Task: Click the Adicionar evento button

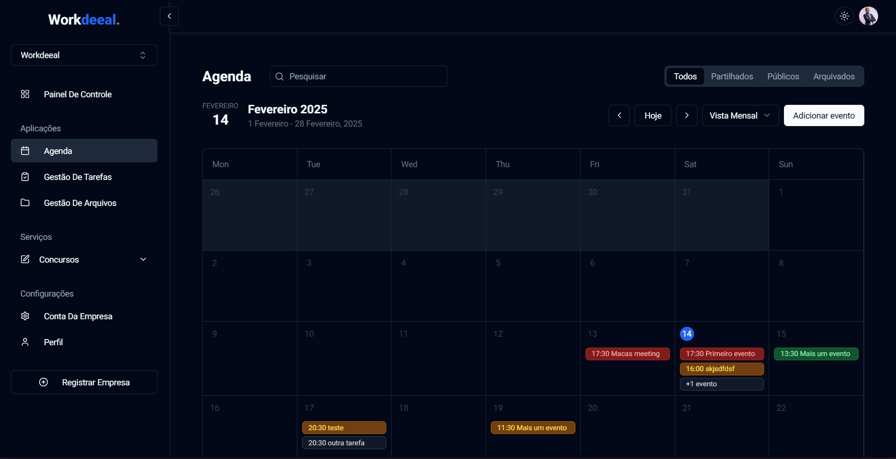Action: click(x=824, y=115)
